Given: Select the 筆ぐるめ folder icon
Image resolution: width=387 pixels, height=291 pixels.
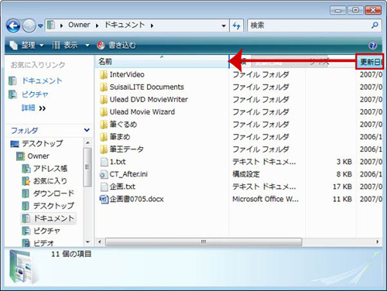Looking at the screenshot, I should coord(104,125).
